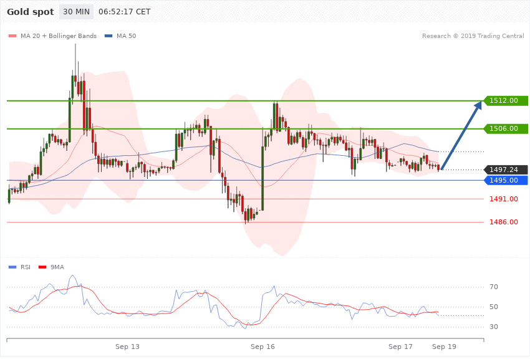Click the MA 20 + Bollinger Bands label

tap(59, 36)
